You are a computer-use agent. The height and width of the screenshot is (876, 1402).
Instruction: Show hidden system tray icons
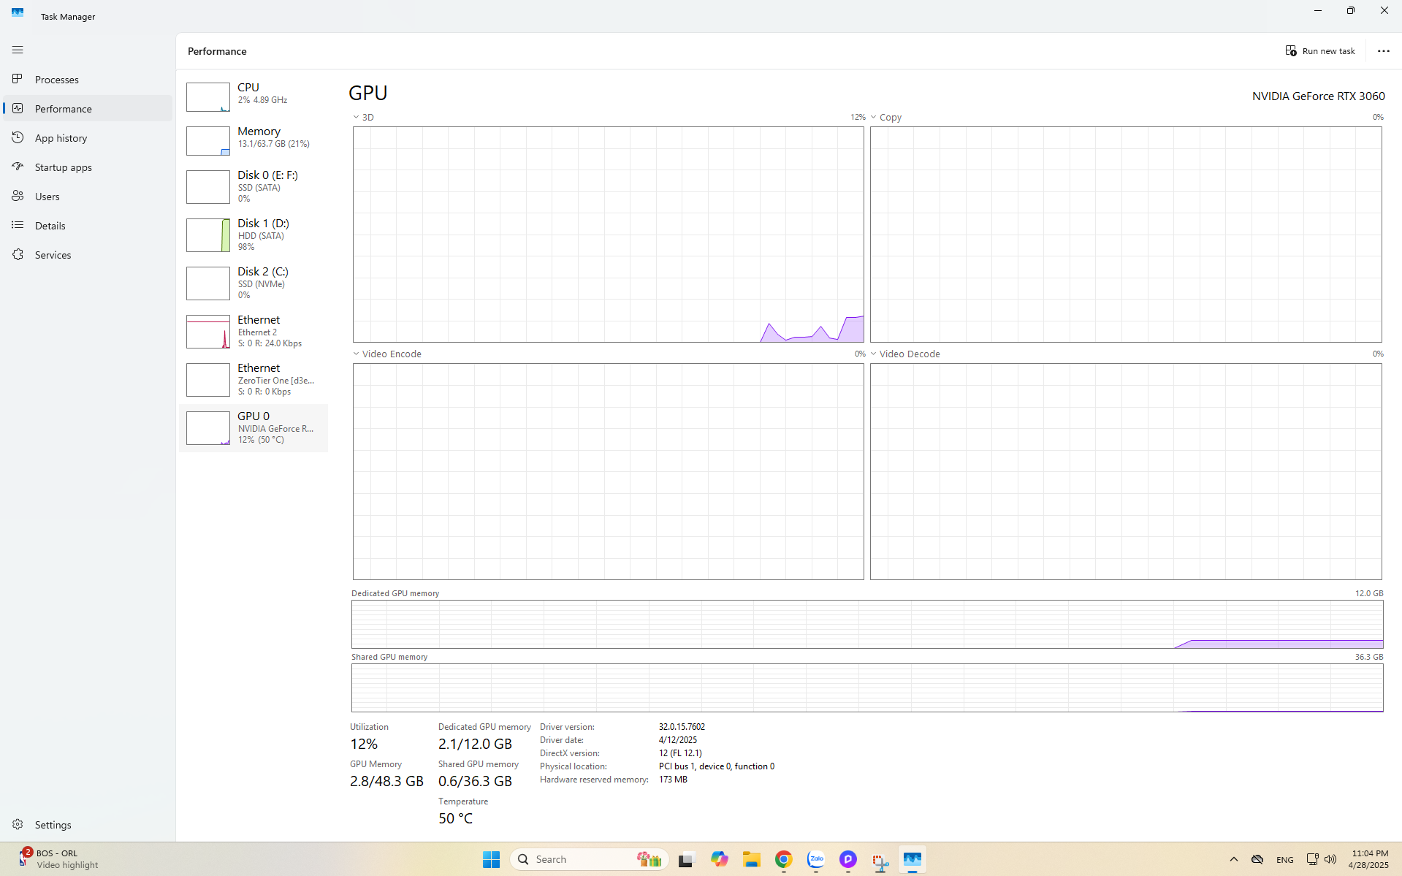pyautogui.click(x=1233, y=859)
